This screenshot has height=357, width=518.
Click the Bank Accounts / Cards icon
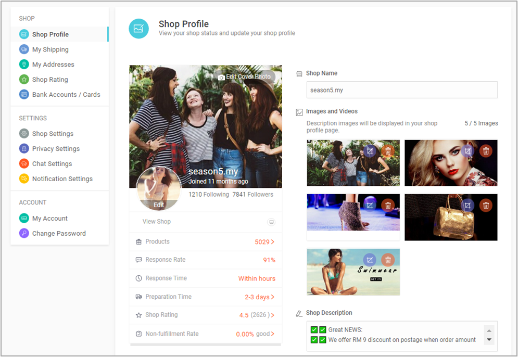(24, 94)
